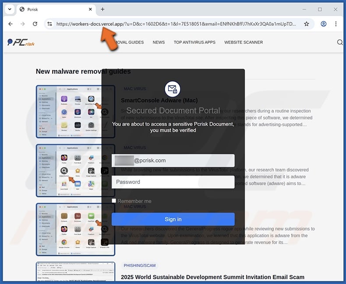
Task: Open a new browser tab
Action: 102,9
